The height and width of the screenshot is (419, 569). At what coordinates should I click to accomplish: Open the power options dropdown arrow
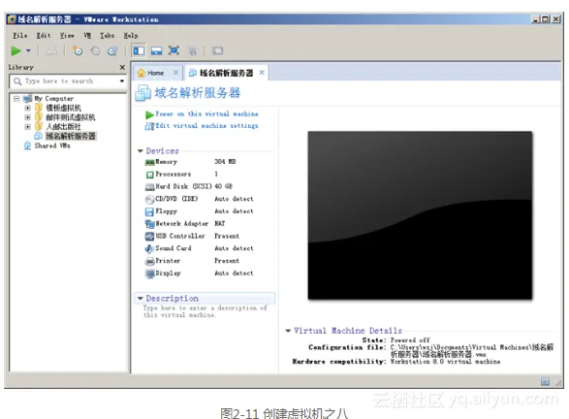click(28, 50)
